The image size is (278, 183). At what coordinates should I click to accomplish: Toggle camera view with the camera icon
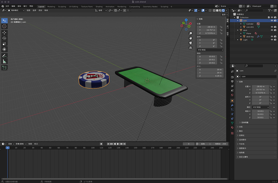coord(191,44)
